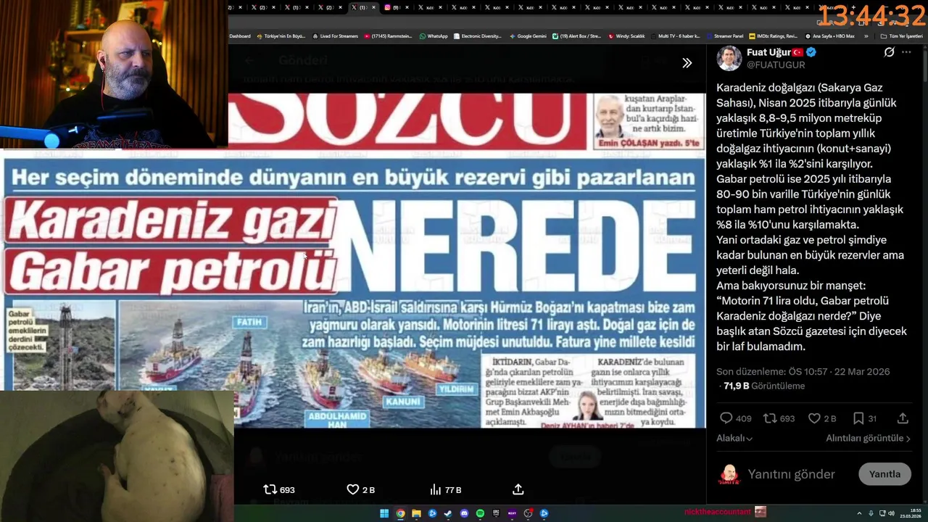The image size is (928, 522).
Task: Expand hidden system tray icons chevron
Action: click(x=859, y=513)
